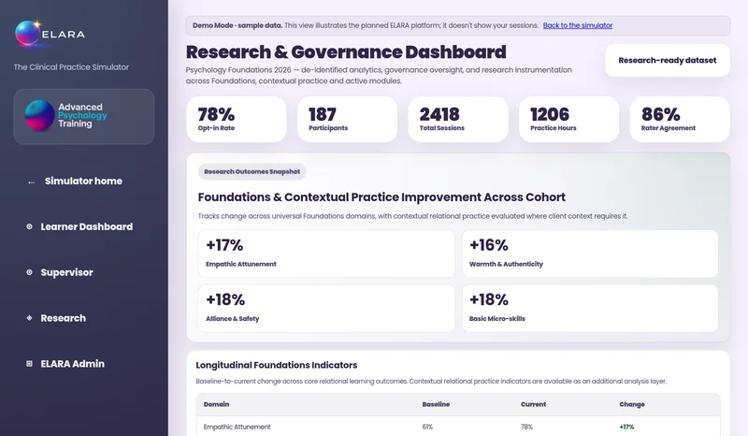Click Empathic Attunement in the table row

pyautogui.click(x=237, y=427)
